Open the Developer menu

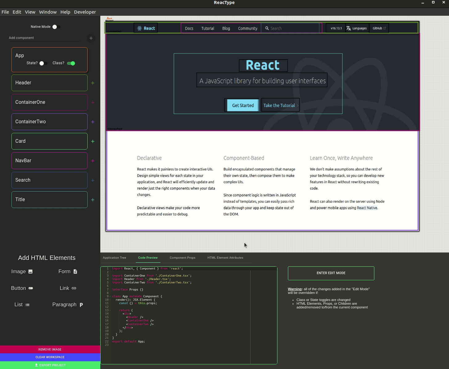[85, 12]
